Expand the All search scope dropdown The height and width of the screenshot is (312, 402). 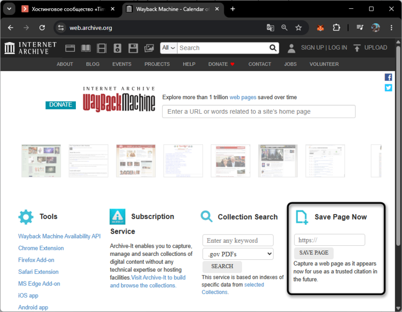click(x=169, y=48)
